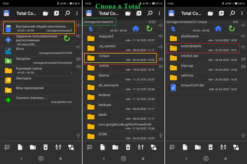
Task: Open the DCIM folder dated 26.04.2020 14:20
Action: (120, 136)
